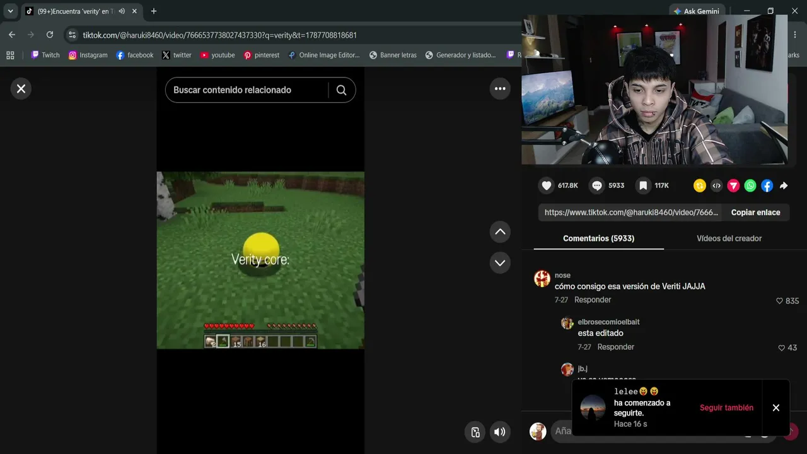Image resolution: width=807 pixels, height=454 pixels.
Task: Click your profile avatar beside the comment box
Action: [538, 431]
